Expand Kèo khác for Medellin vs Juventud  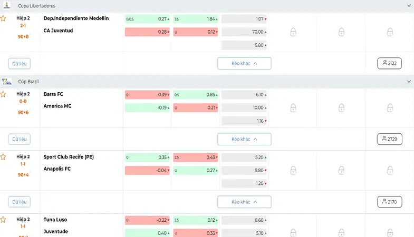244,63
